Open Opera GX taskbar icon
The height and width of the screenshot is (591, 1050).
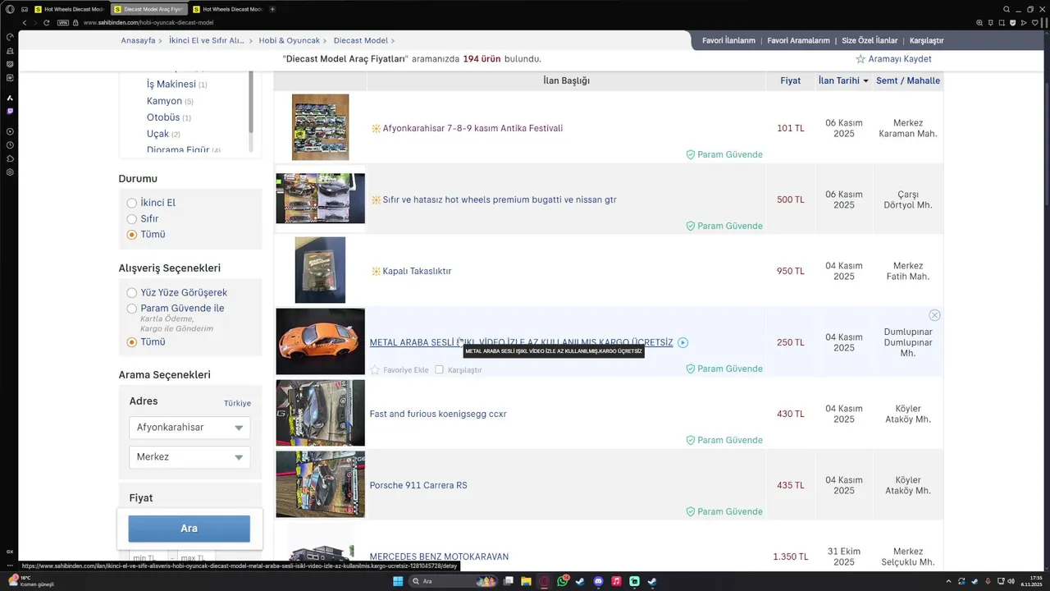544,581
